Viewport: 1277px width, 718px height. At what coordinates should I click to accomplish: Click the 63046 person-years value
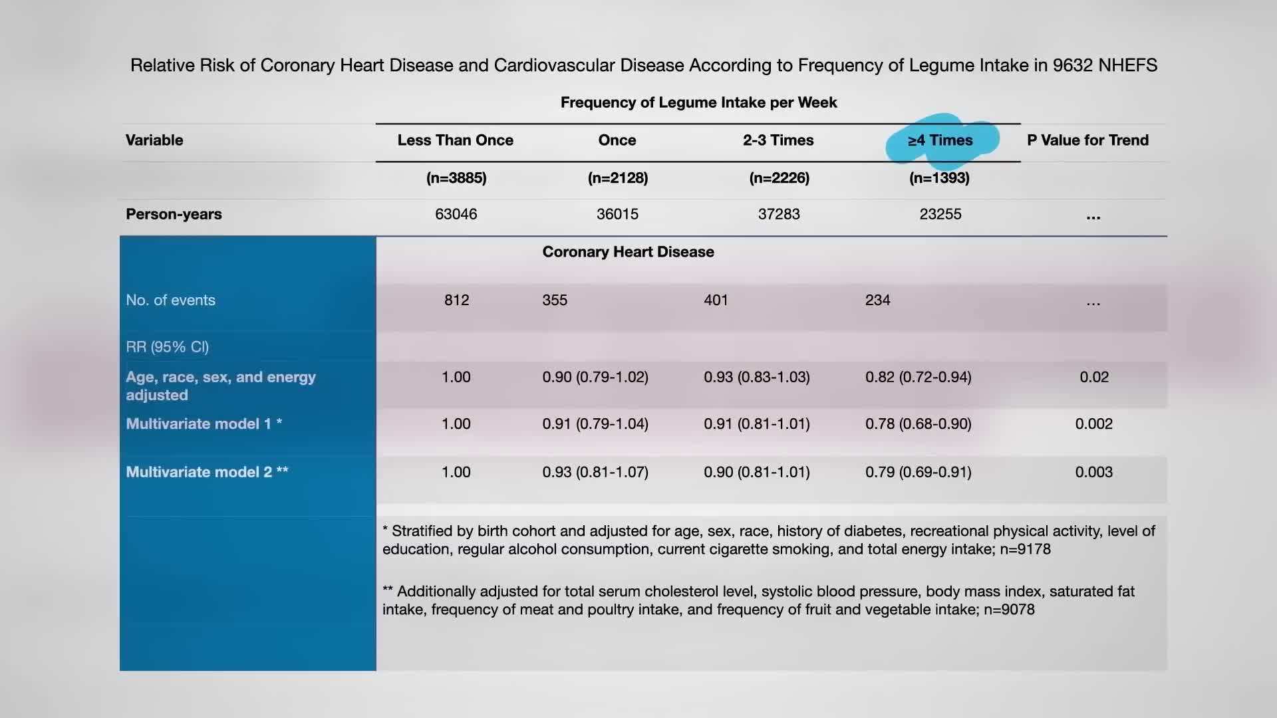pyautogui.click(x=456, y=214)
